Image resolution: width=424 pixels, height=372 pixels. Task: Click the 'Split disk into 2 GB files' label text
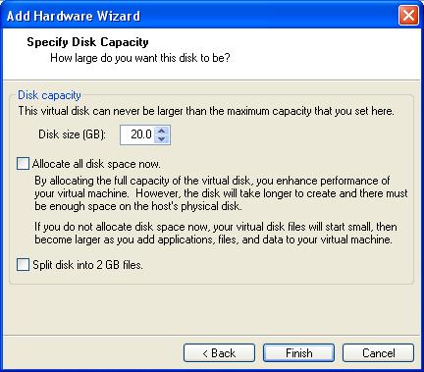pyautogui.click(x=87, y=265)
